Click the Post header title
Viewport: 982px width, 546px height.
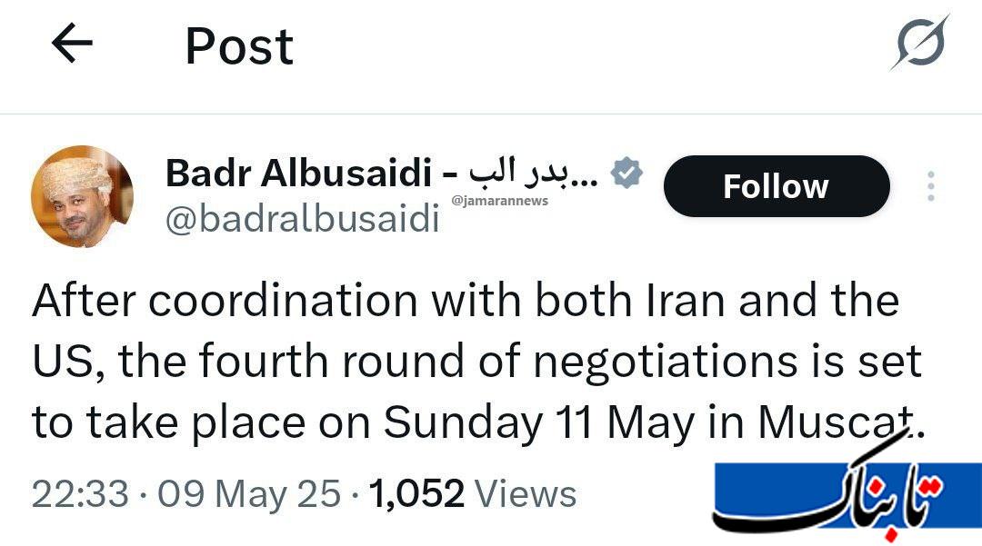[239, 45]
